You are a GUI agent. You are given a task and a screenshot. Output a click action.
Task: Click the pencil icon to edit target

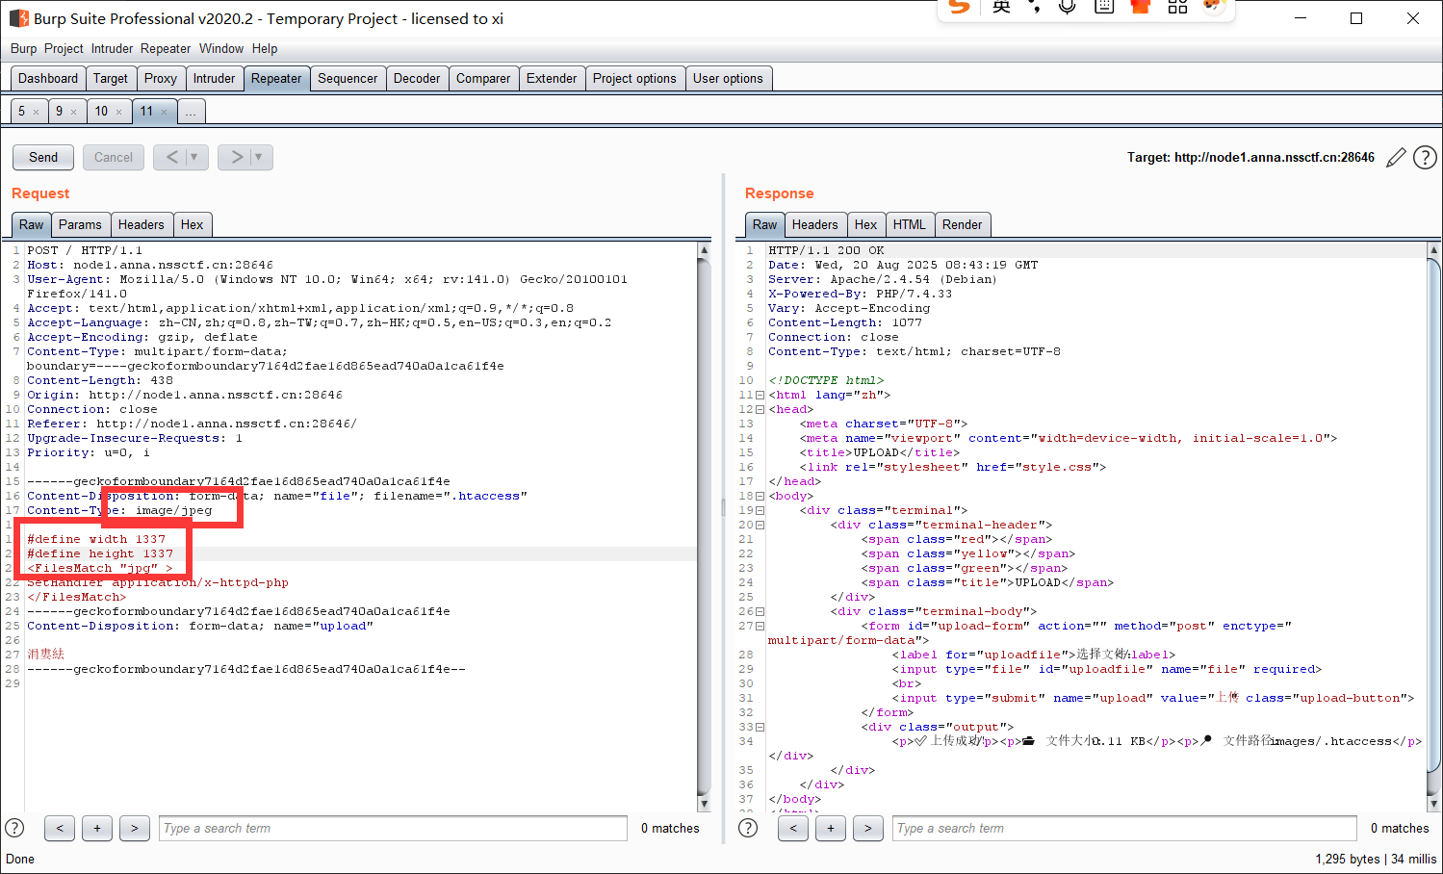pyautogui.click(x=1396, y=158)
